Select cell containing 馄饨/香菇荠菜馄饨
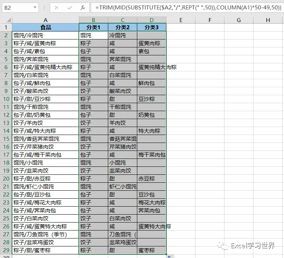The height and width of the screenshot is (258, 284). [45, 139]
